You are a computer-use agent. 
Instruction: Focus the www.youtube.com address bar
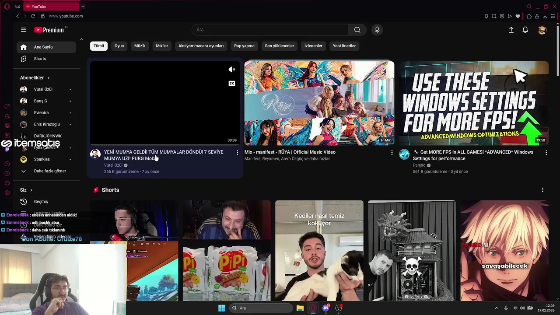click(66, 16)
